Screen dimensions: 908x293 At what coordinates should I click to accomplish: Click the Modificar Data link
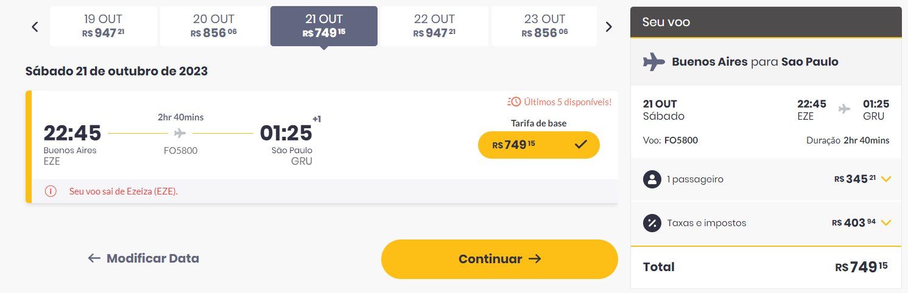(144, 258)
